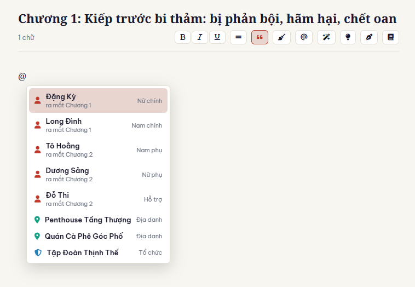Click person icon beside Dương Sảng

pyautogui.click(x=38, y=175)
